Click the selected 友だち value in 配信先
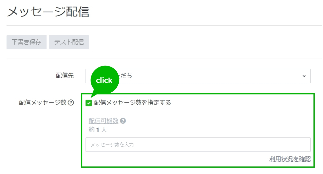 [125, 76]
